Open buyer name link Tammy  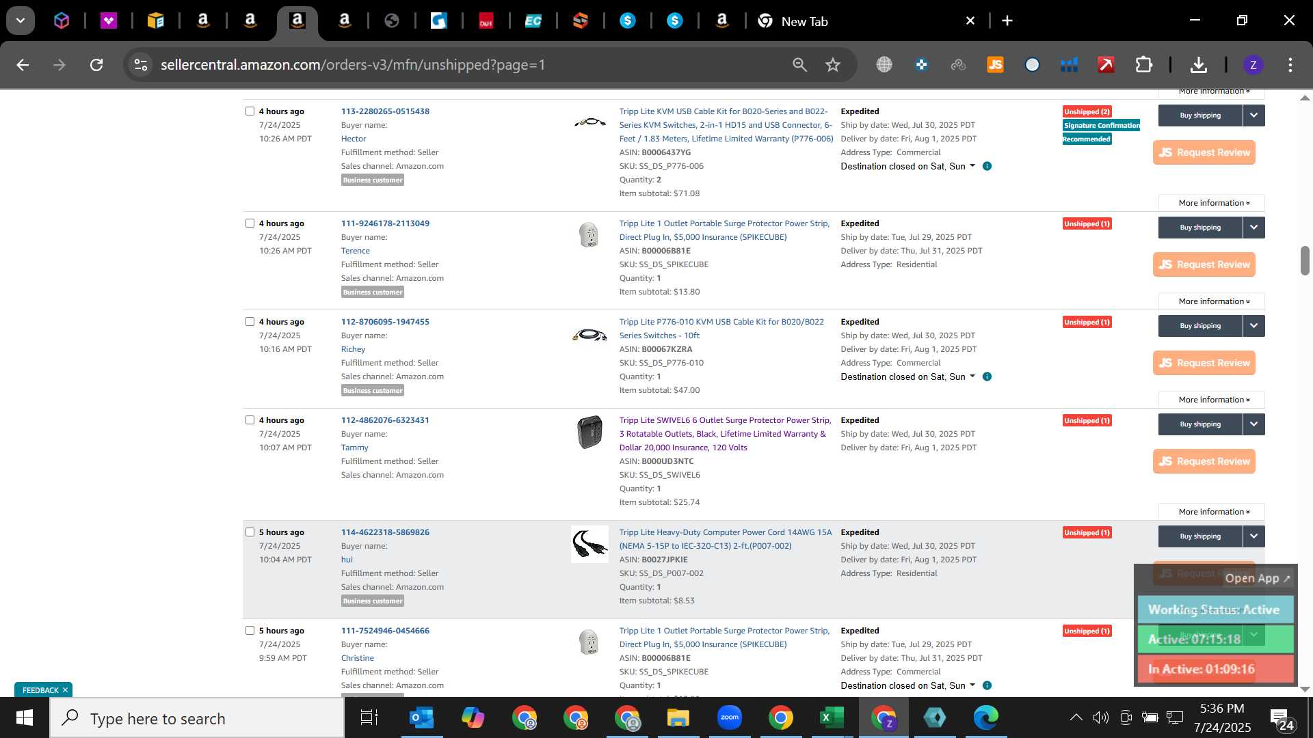point(354,448)
